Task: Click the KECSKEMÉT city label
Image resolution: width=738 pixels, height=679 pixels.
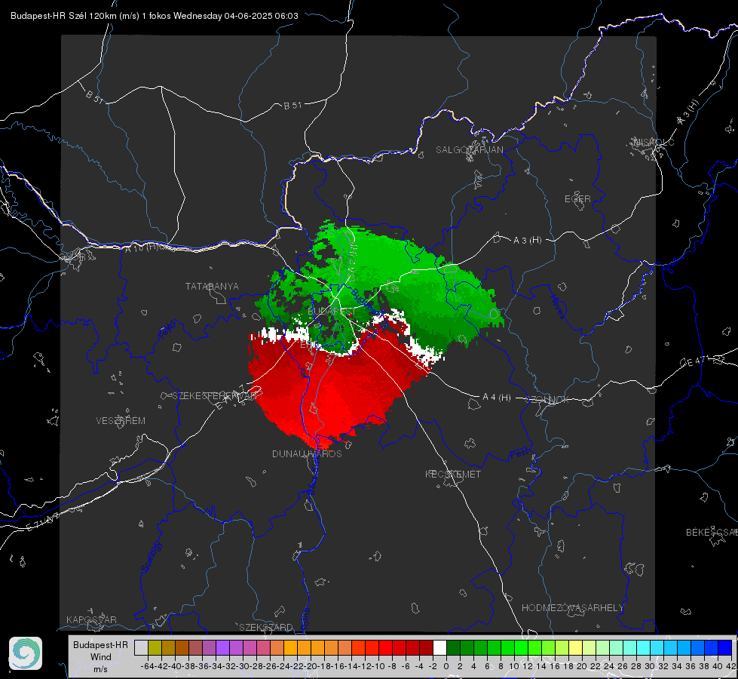Action: tap(453, 474)
